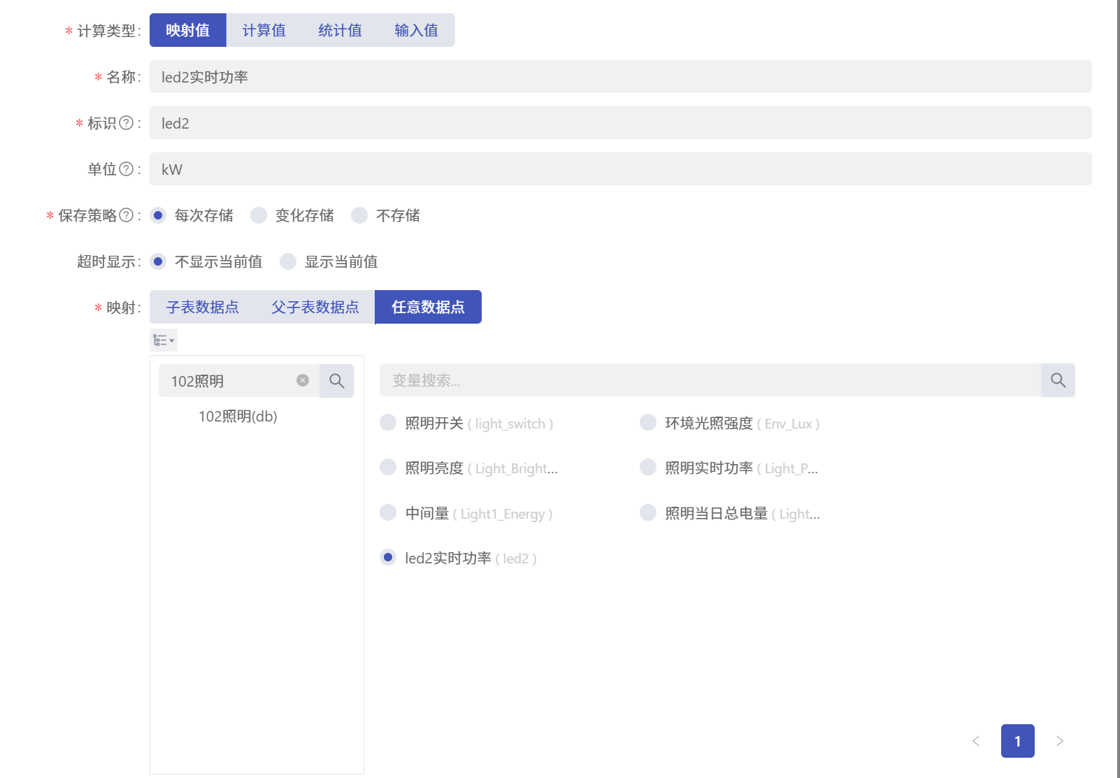Select 照明当日总电量 data point
This screenshot has width=1120, height=778.
[648, 512]
